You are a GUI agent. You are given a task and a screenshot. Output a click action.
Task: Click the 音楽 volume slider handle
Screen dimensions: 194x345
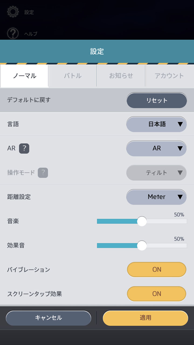[142, 221]
